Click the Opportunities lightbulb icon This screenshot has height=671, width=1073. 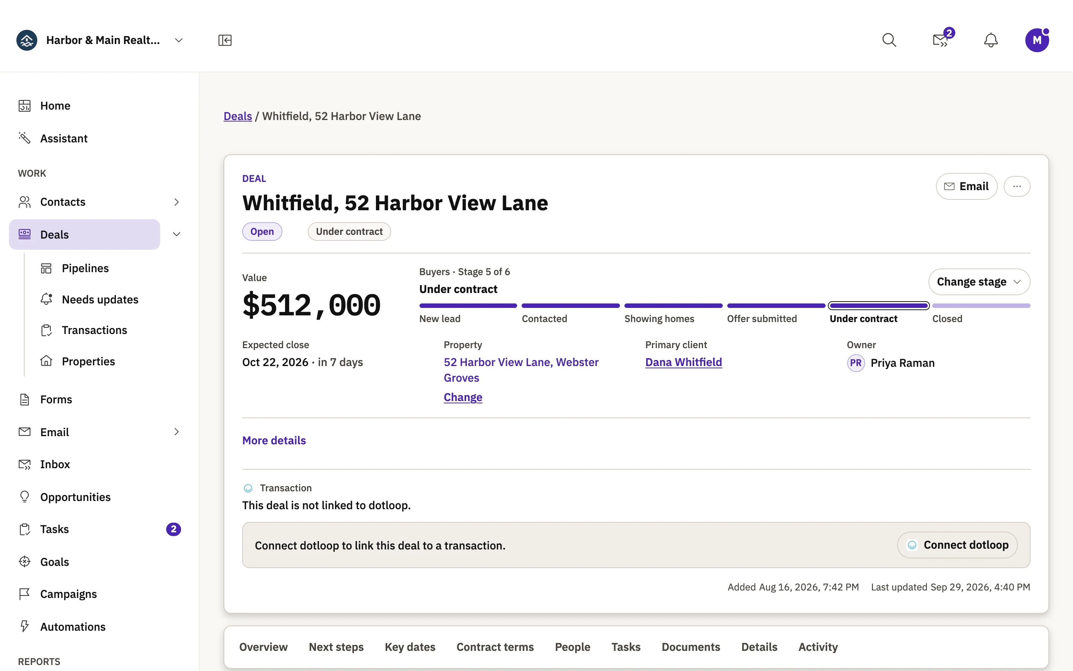[24, 497]
